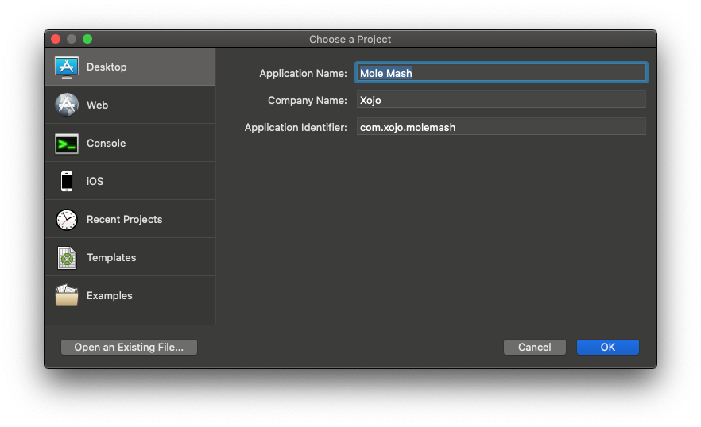Edit the Company Name field
Viewport: 701px width, 427px height.
[502, 99]
